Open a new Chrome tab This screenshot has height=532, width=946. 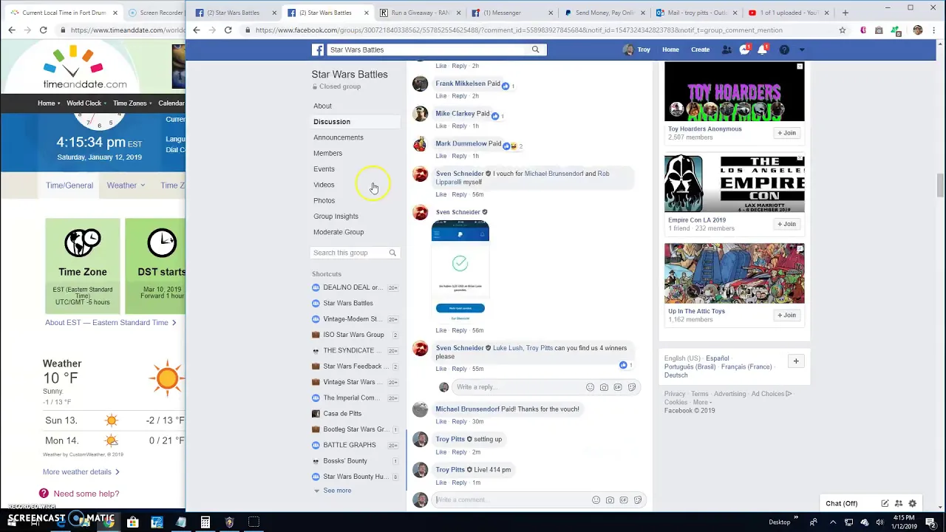coord(845,13)
